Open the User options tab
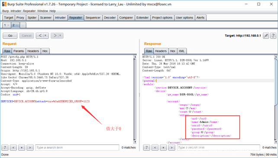The width and height of the screenshot is (278, 158). [x=184, y=18]
